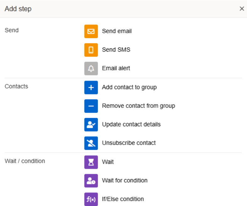Pick If/Else condition text

tap(123, 199)
